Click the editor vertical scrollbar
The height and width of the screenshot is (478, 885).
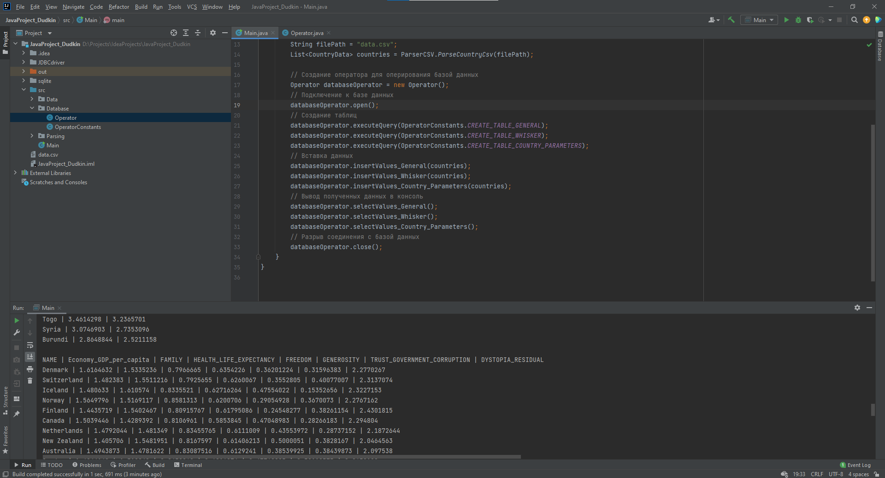tap(873, 203)
